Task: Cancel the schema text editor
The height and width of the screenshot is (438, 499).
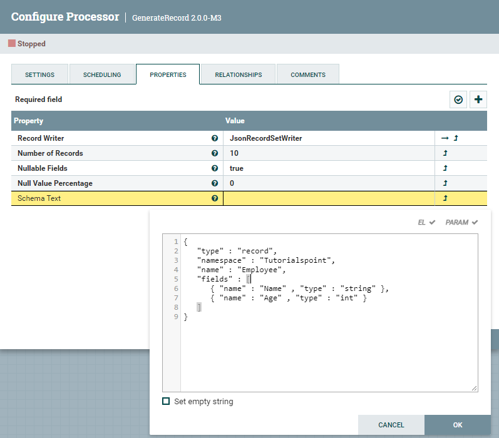Action: pyautogui.click(x=391, y=425)
